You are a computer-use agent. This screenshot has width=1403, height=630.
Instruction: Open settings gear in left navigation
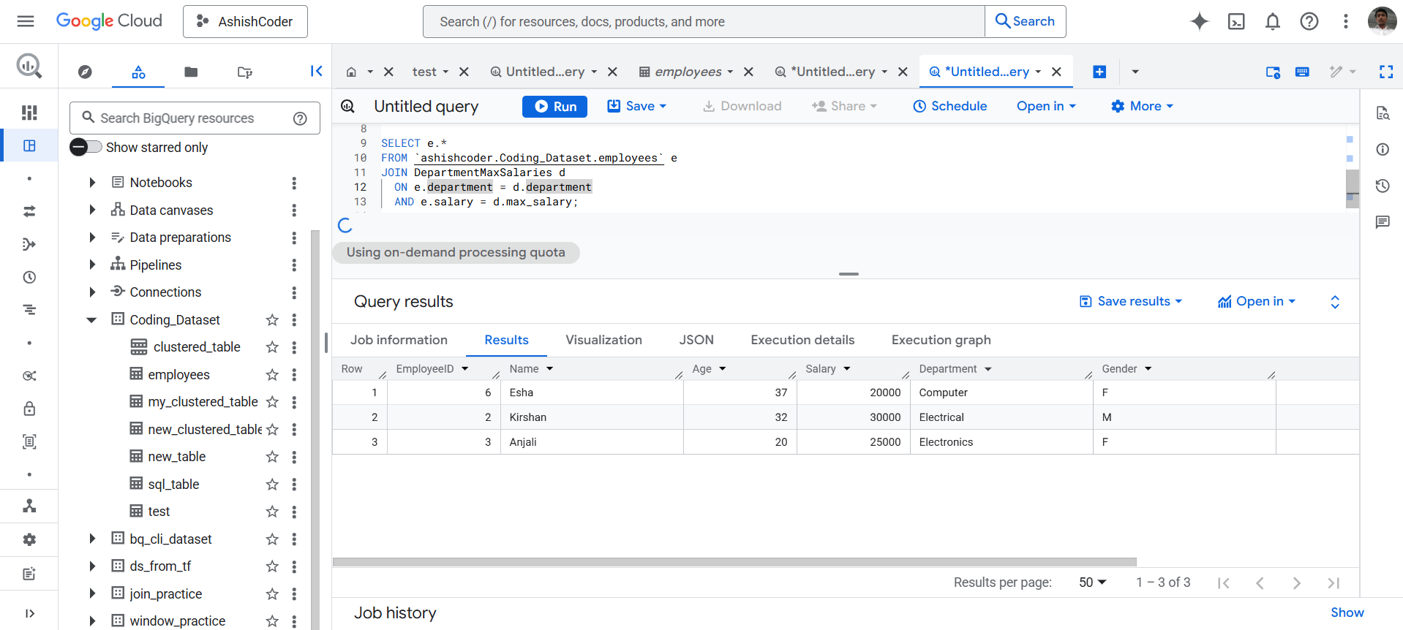(29, 539)
